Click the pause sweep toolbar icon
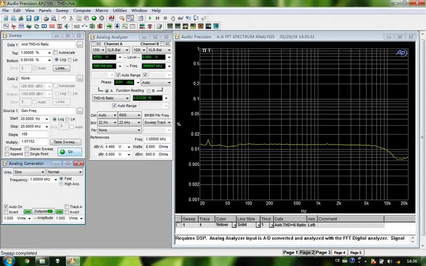426x266 pixels. pyautogui.click(x=158, y=18)
